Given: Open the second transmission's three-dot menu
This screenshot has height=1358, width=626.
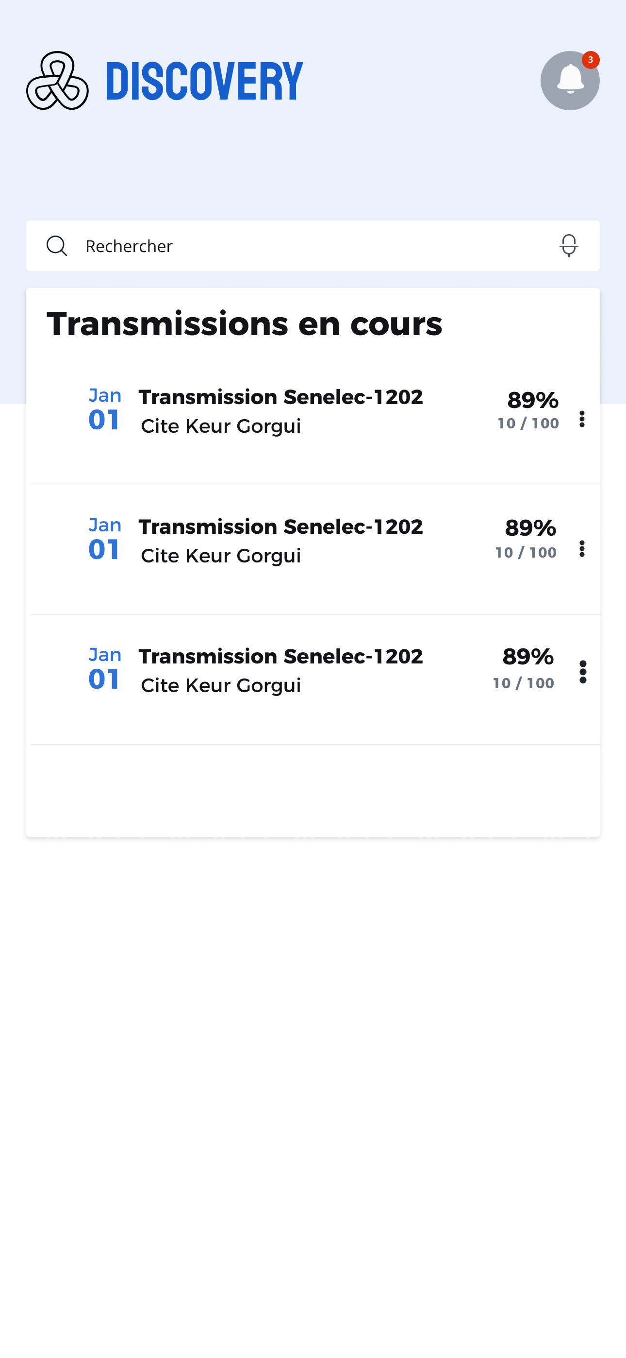Looking at the screenshot, I should pyautogui.click(x=582, y=549).
